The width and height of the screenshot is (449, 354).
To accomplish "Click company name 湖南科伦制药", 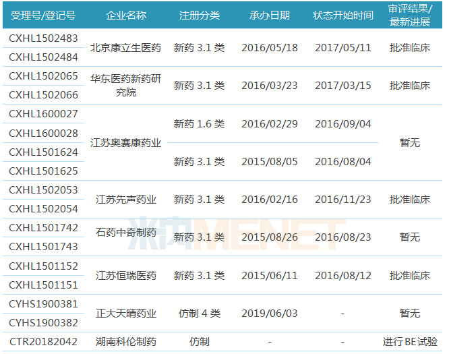I will (x=126, y=342).
